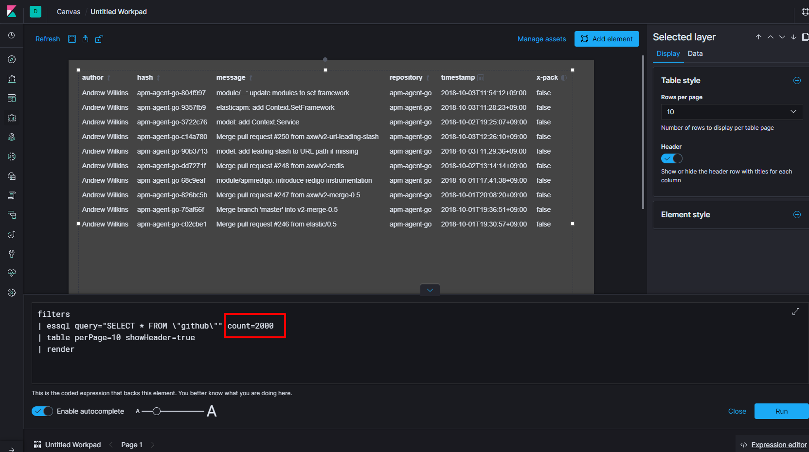Screen dimensions: 809x452
Task: Open the Visualize chart icon in sidebar
Action: (12, 79)
